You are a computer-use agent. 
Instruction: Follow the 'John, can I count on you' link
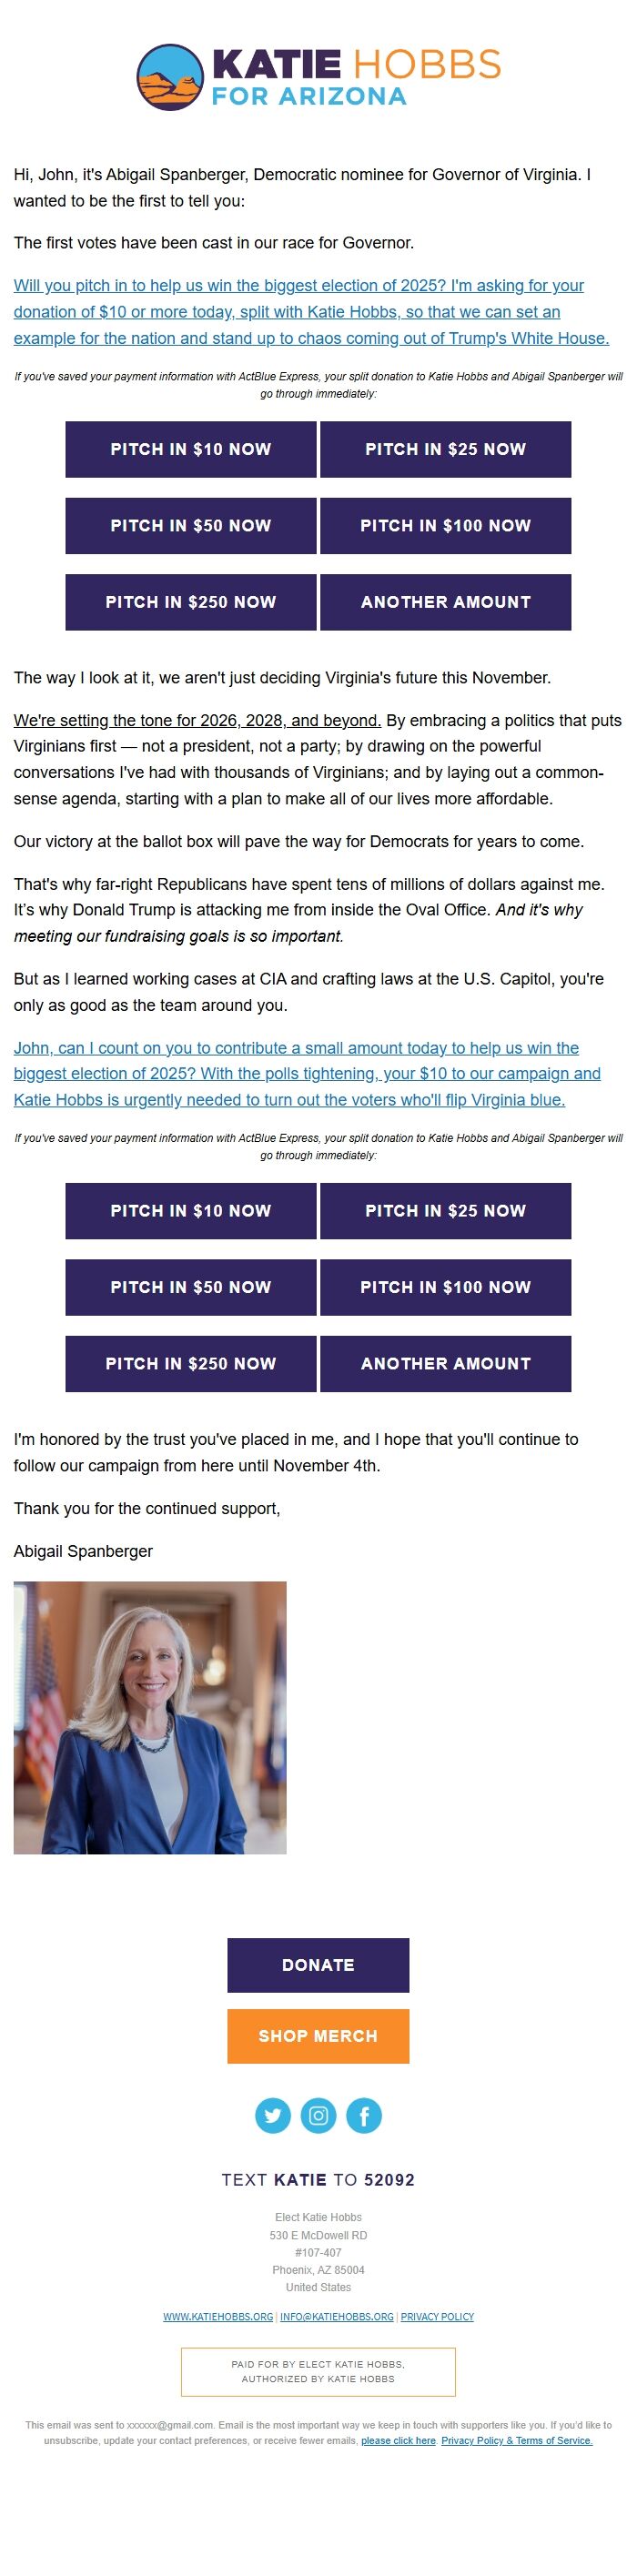tap(306, 1073)
